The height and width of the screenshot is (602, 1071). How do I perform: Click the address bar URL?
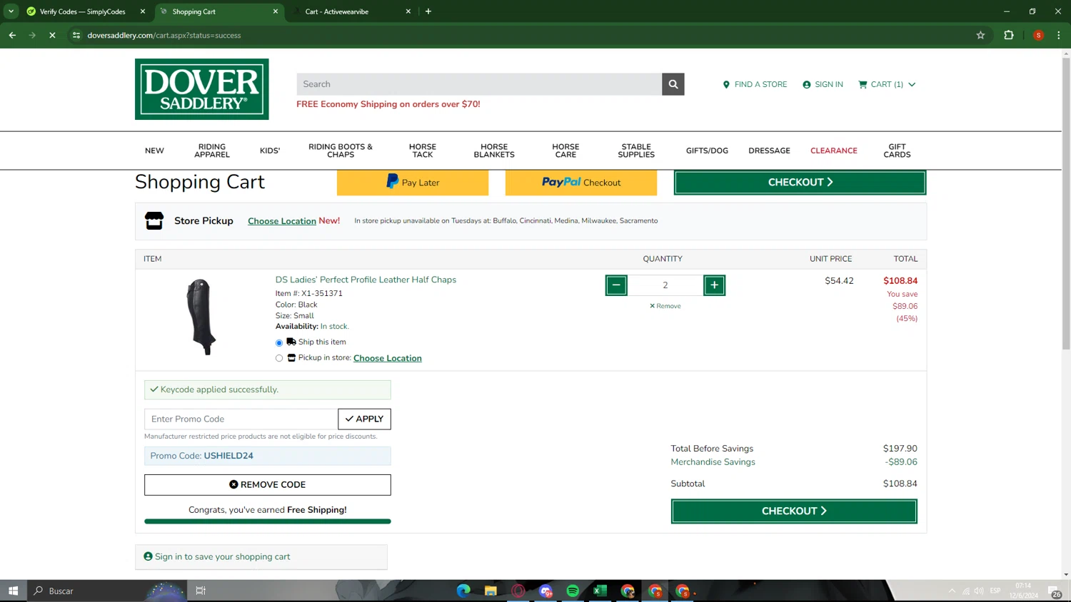(x=164, y=35)
